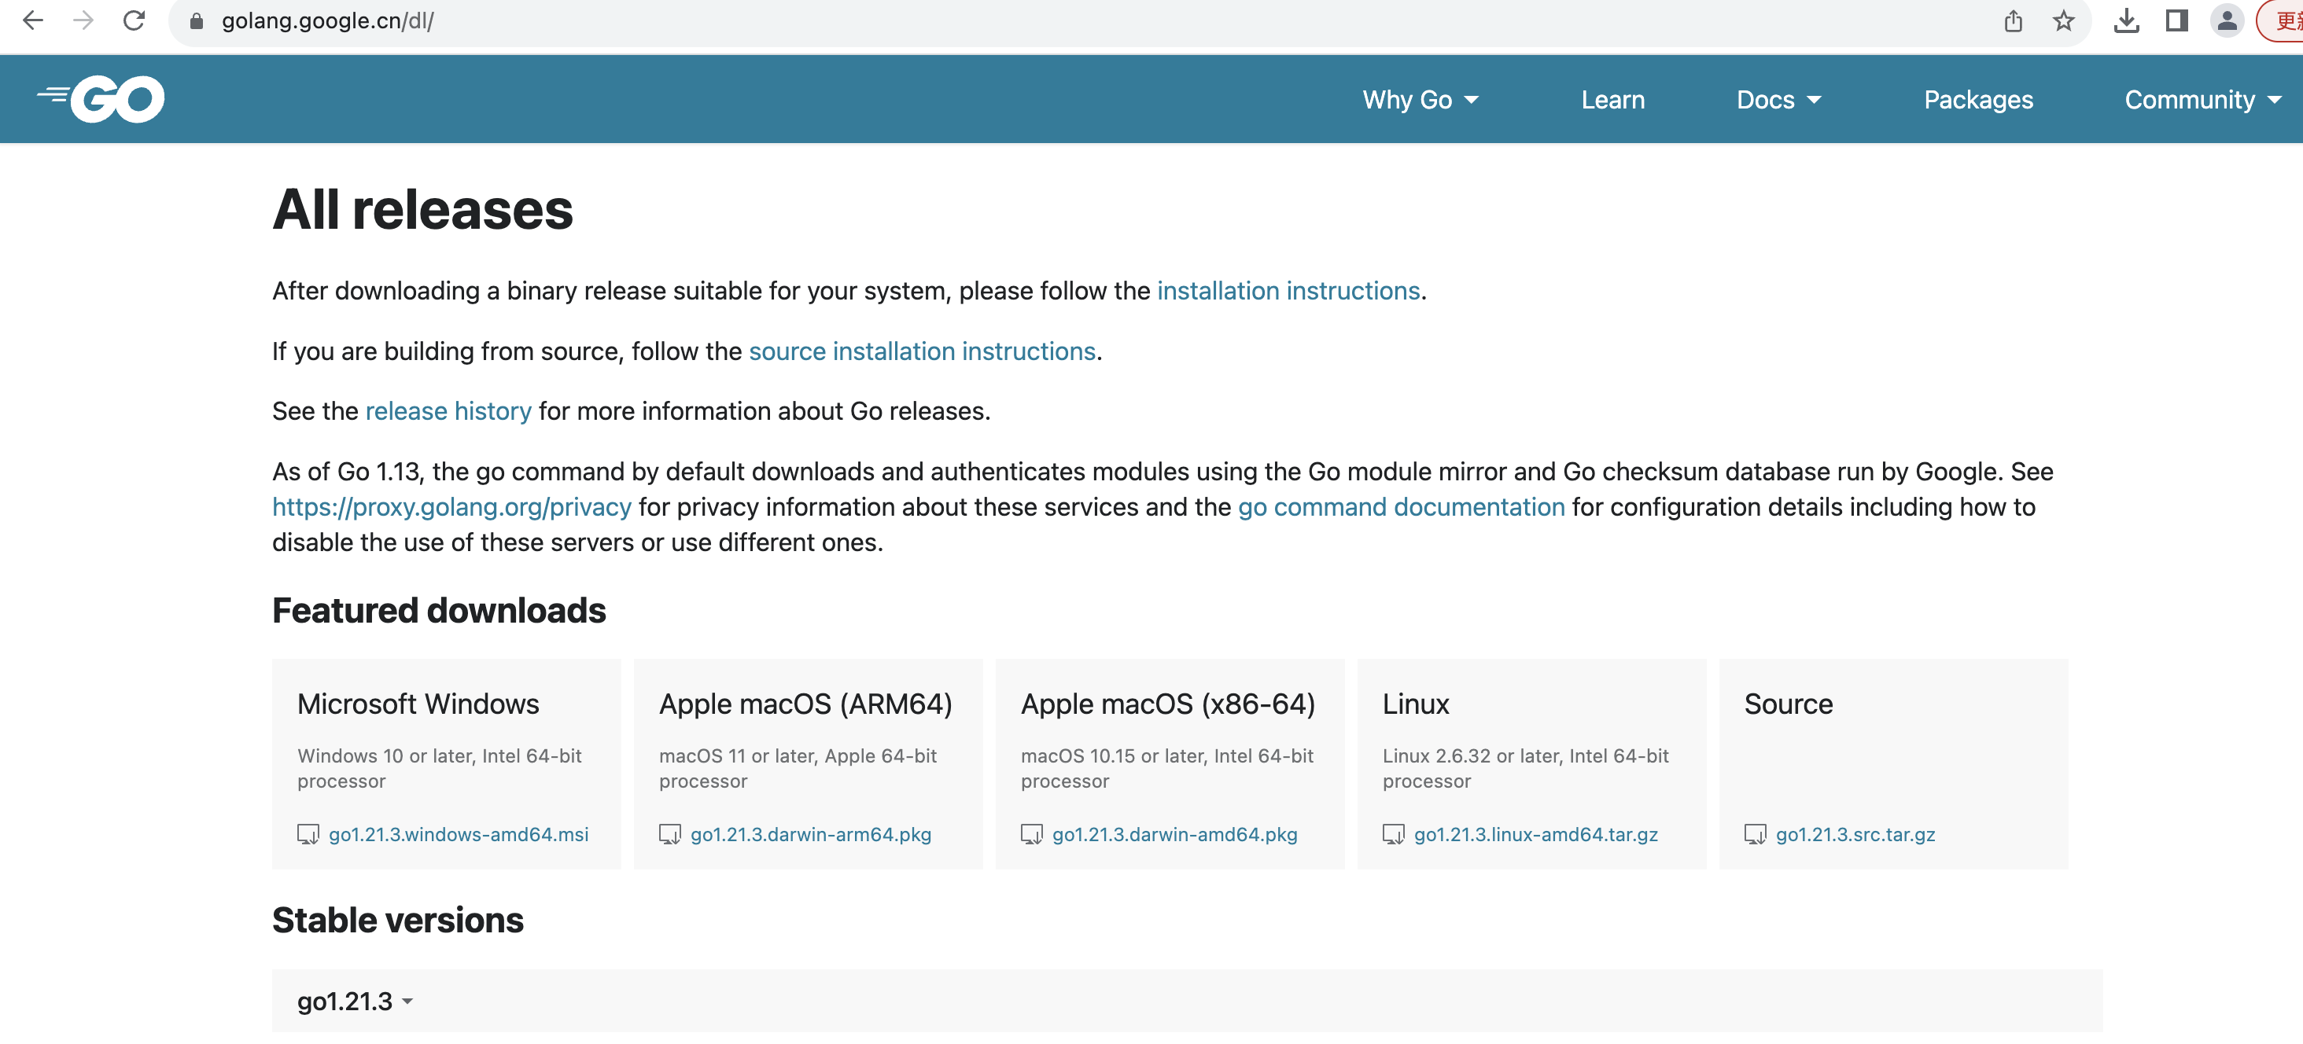The height and width of the screenshot is (1044, 2303).
Task: Open the installation instructions link
Action: (x=1288, y=292)
